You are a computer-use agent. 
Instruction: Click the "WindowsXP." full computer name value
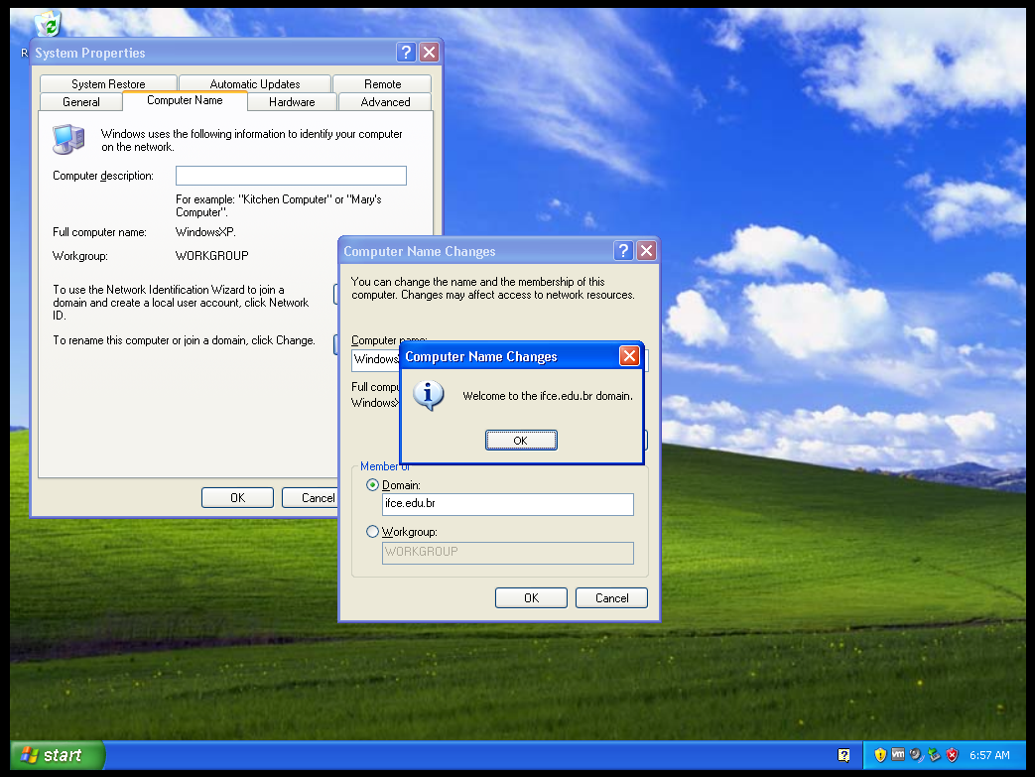(x=206, y=232)
